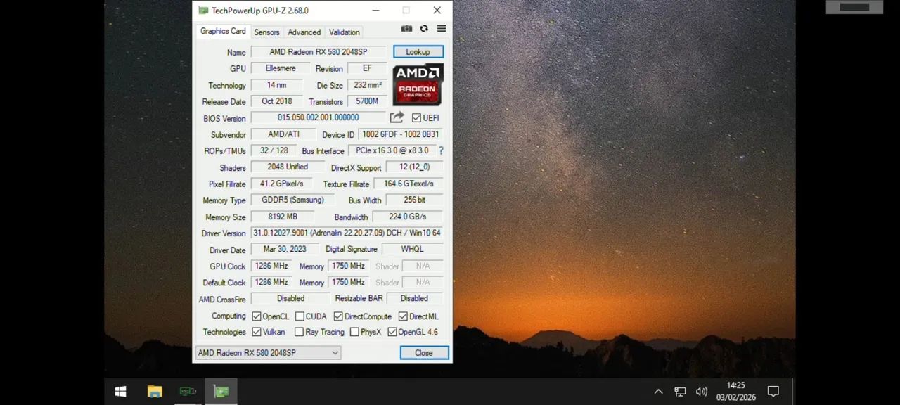This screenshot has height=405, width=900.
Task: Open the GPU-Z hamburger menu
Action: coord(442,29)
